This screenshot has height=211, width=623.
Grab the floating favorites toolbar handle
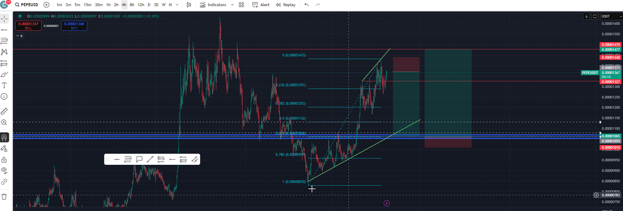tap(107, 160)
